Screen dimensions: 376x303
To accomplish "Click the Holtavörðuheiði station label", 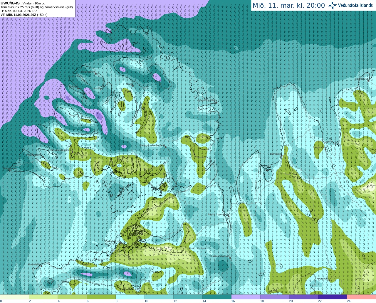I will click(220, 256).
